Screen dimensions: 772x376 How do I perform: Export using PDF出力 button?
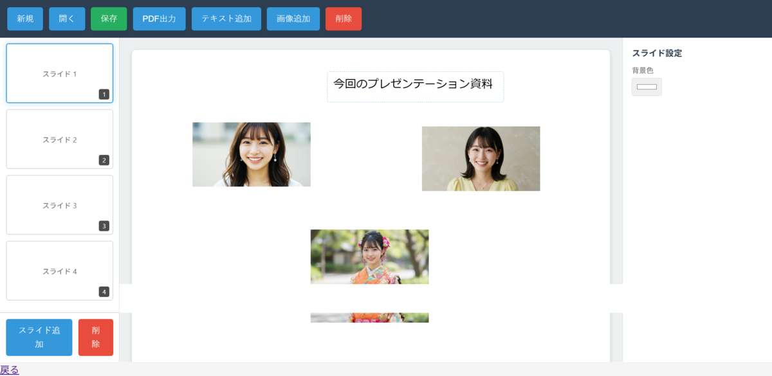pyautogui.click(x=159, y=19)
